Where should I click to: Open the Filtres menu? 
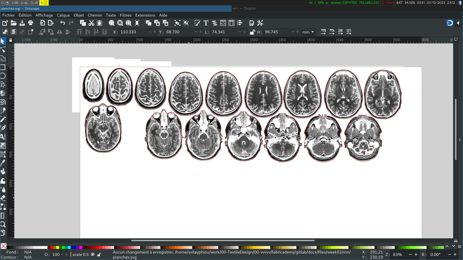tap(126, 15)
